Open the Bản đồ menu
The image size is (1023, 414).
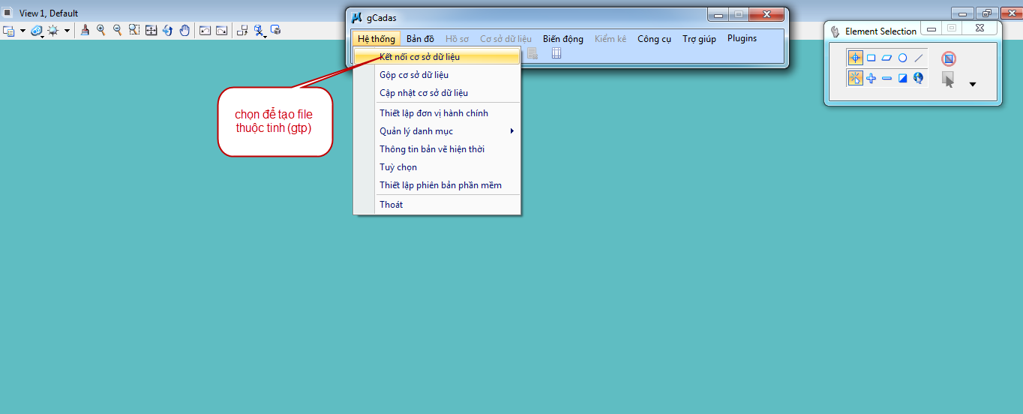[x=420, y=39]
